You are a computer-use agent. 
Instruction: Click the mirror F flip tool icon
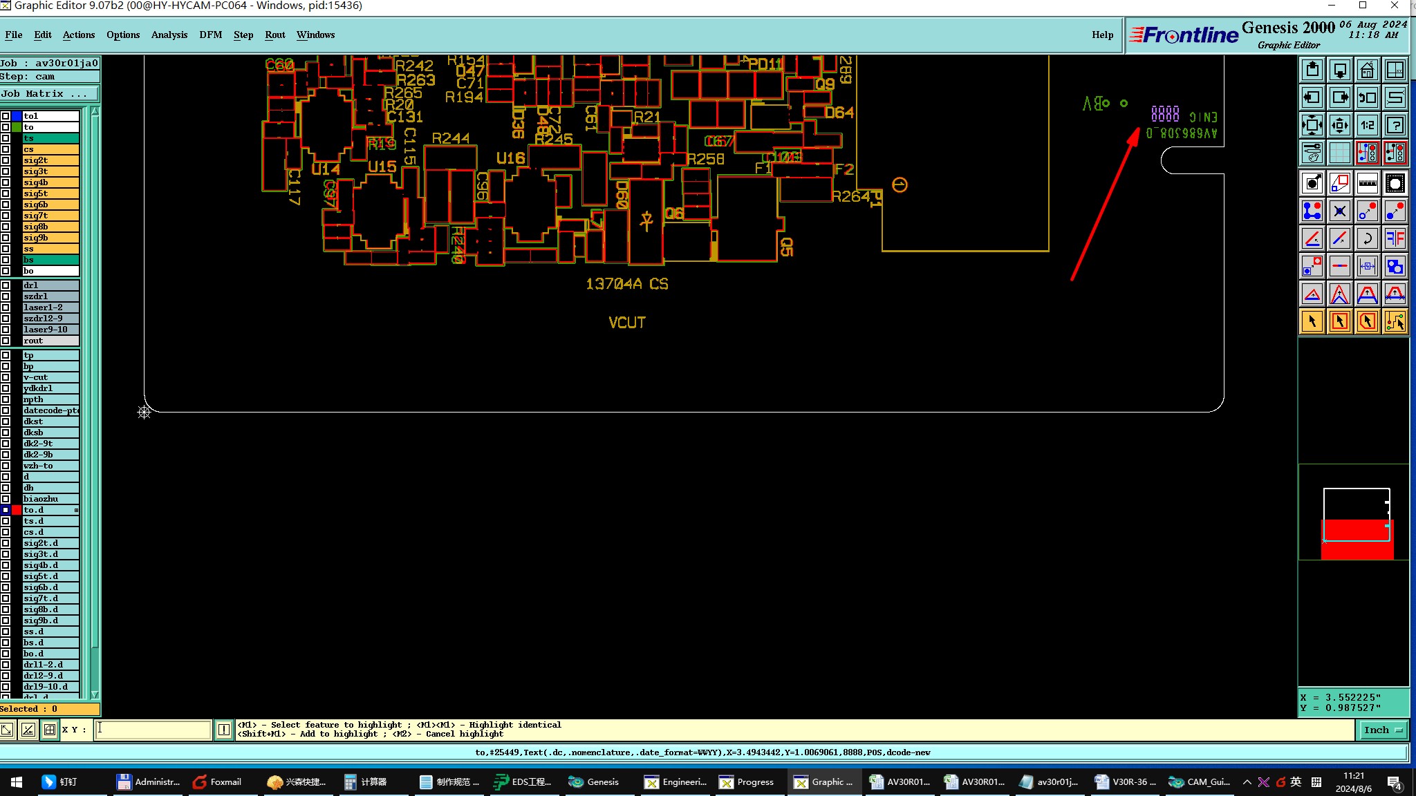(x=1395, y=238)
